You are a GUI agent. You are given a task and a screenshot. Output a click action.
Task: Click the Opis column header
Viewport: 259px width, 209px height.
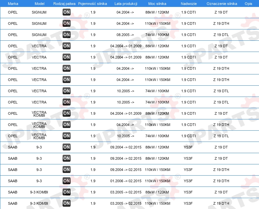(248, 4)
